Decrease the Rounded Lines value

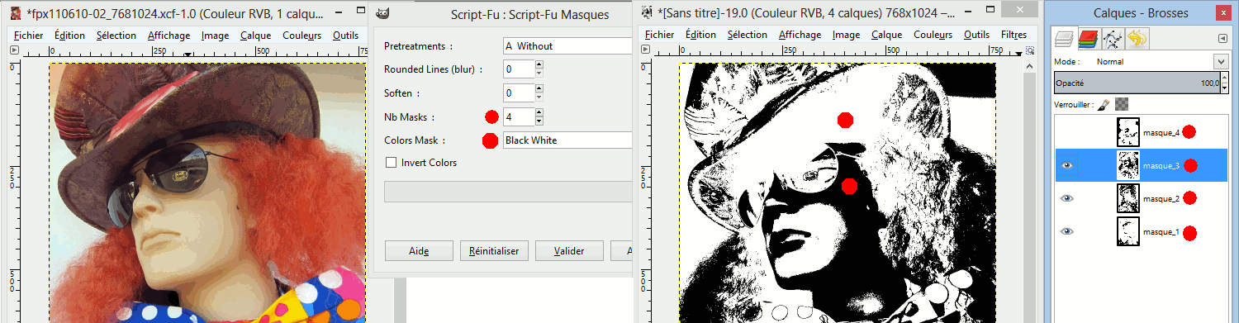539,74
